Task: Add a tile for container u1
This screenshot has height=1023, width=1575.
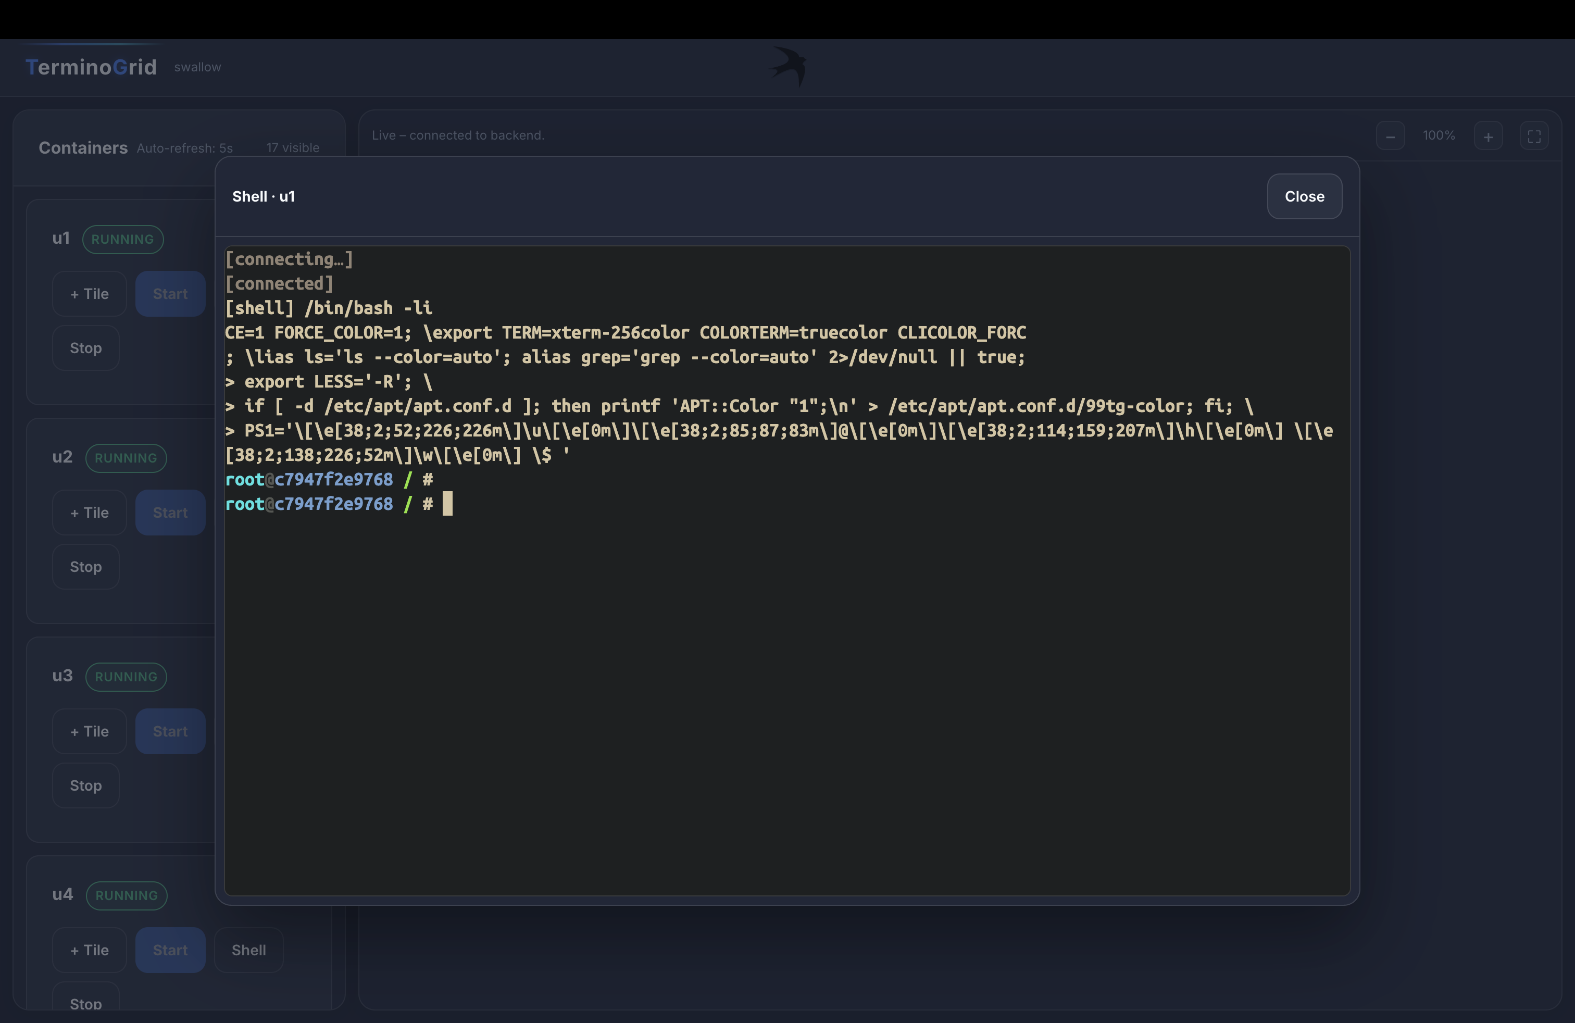Action: coord(90,294)
